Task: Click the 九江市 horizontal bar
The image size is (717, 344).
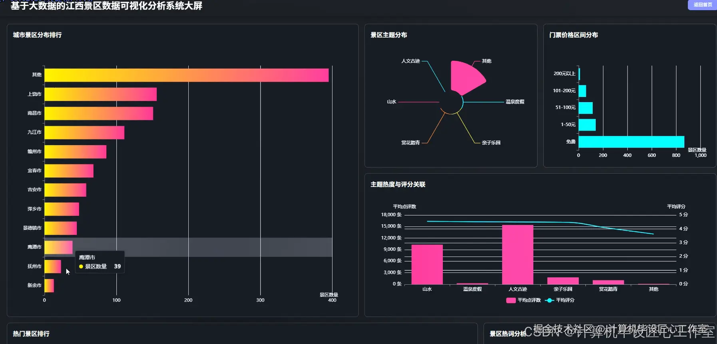Action: 84,133
